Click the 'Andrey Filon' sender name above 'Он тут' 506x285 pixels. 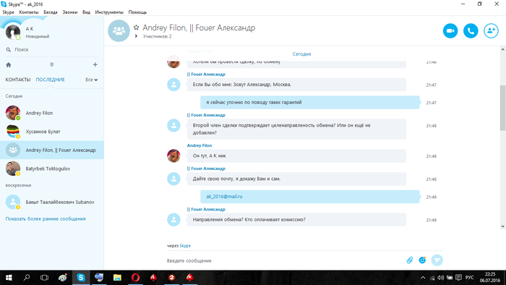200,145
